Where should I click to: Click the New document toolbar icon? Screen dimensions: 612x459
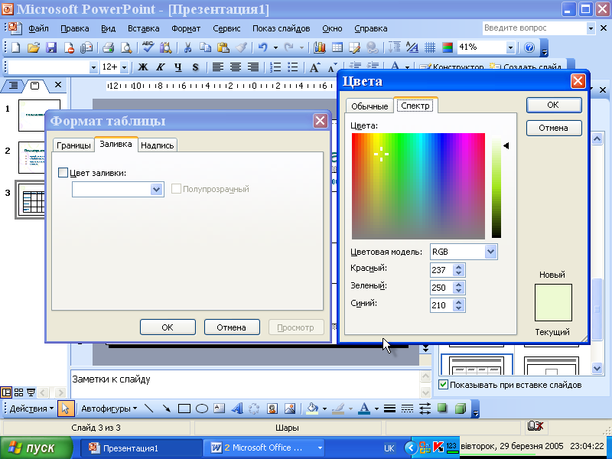15,47
